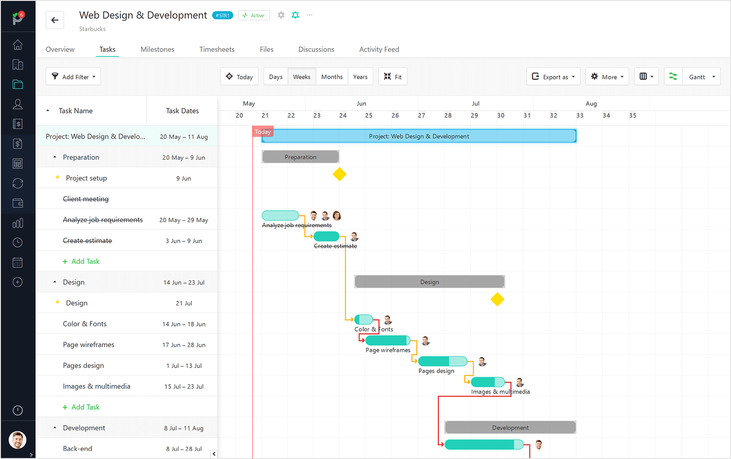This screenshot has width=731, height=459.
Task: Switch to the Files tab
Action: pos(267,49)
